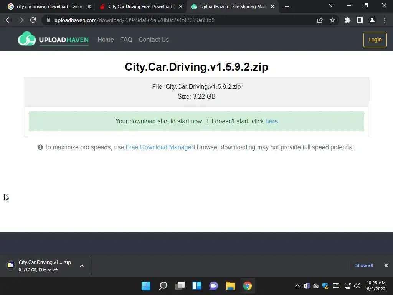The image size is (393, 295).
Task: Toggle the browser side panel icon
Action: point(360,20)
